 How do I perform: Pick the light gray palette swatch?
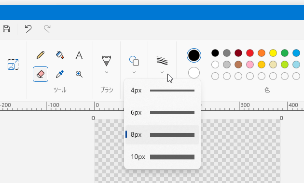point(227,65)
